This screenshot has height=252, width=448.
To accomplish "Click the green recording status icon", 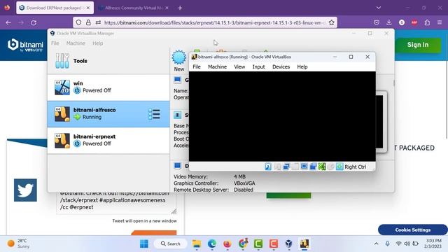I will click(x=322, y=167).
